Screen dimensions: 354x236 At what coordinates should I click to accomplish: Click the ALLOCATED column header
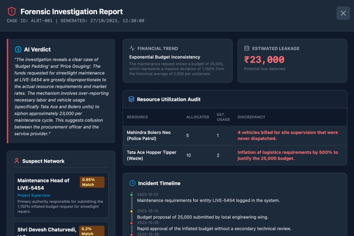198,117
